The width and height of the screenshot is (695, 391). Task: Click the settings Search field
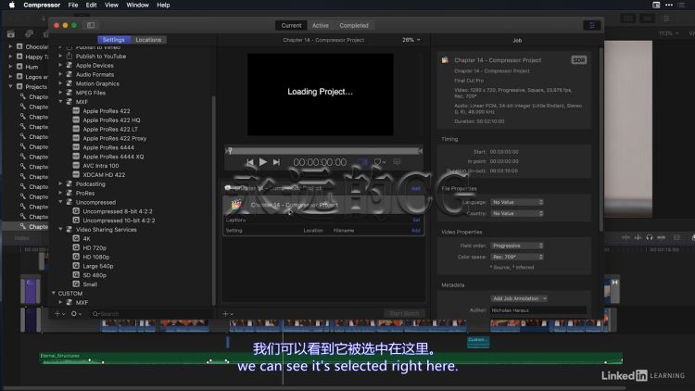point(151,314)
